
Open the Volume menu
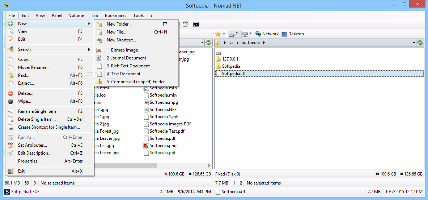pyautogui.click(x=76, y=15)
